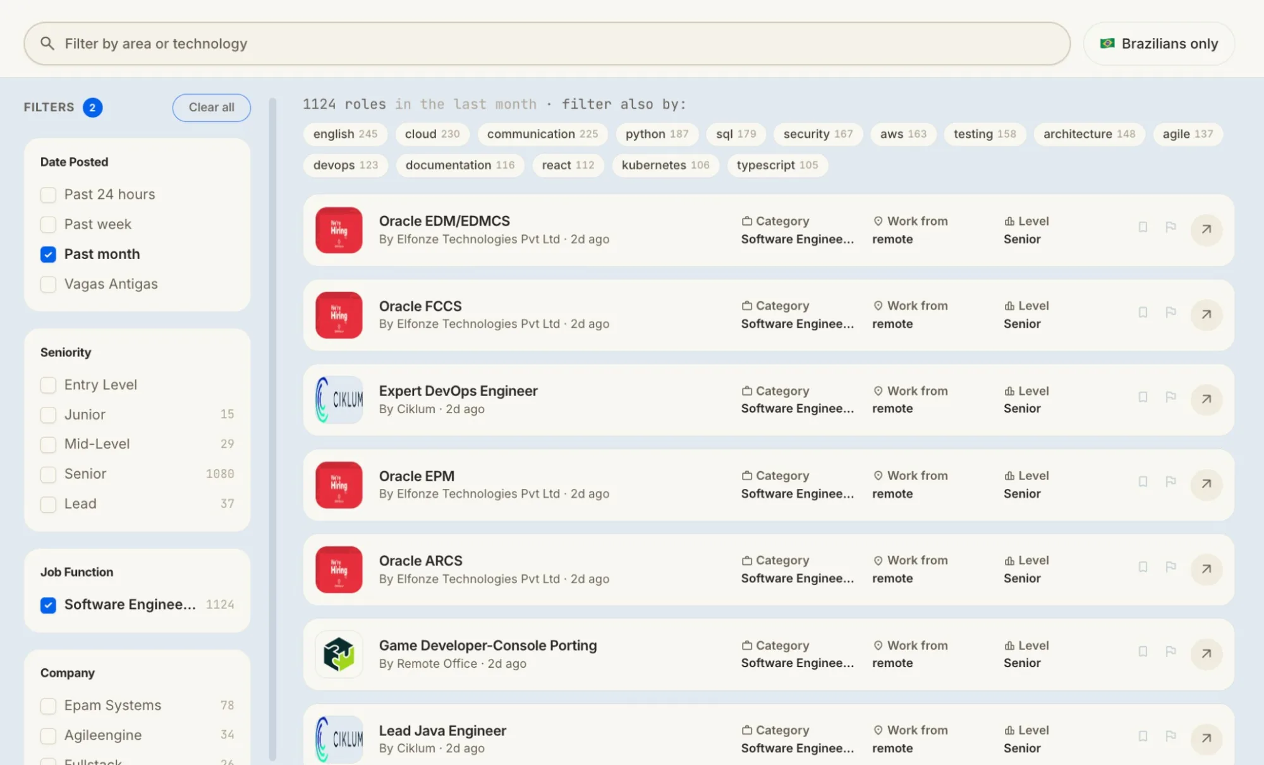Bookmark the Expert DevOps Engineer job
Image resolution: width=1264 pixels, height=765 pixels.
[x=1143, y=397]
